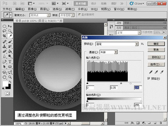Click the input black point slider
Image resolution: width=168 pixels, height=126 pixels.
point(87,83)
